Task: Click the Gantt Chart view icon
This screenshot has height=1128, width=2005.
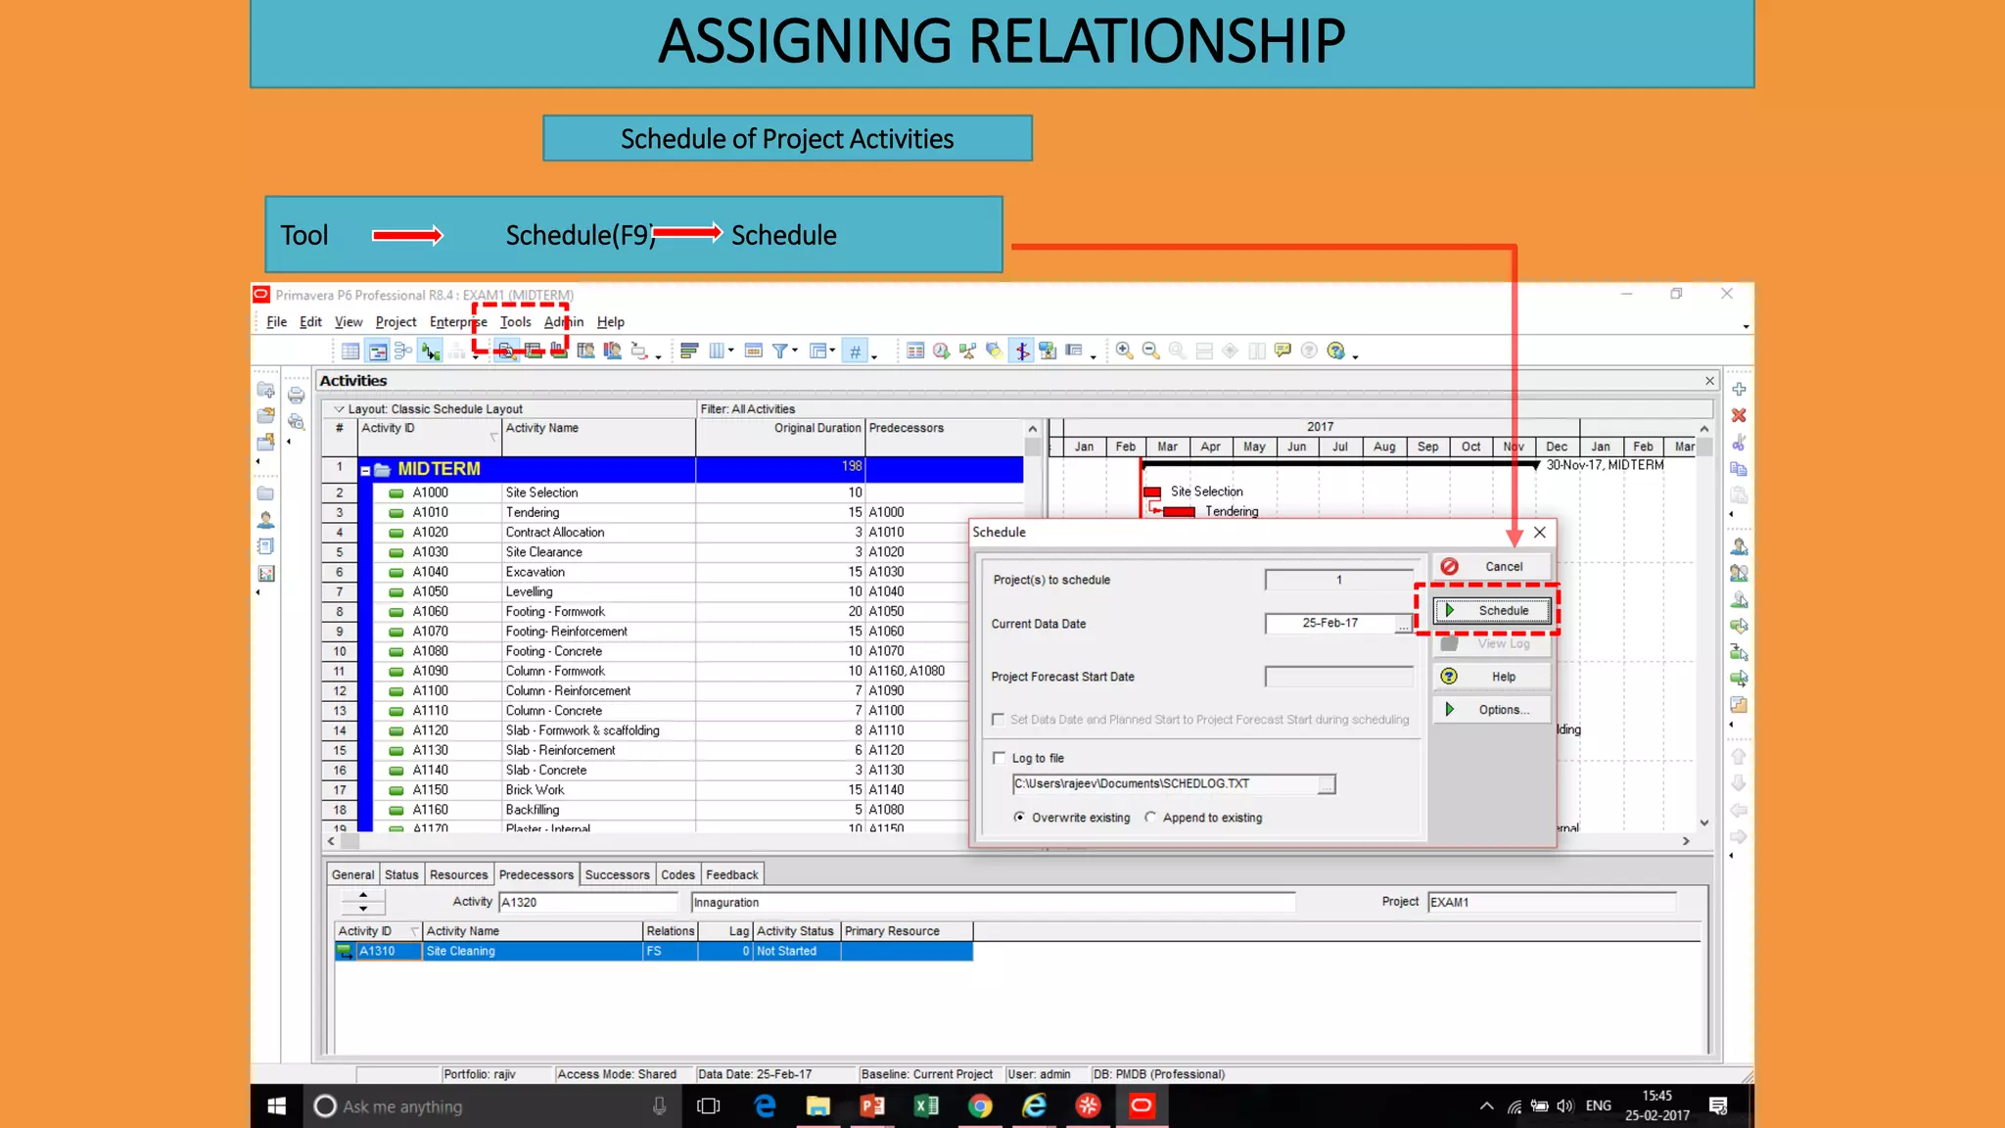Action: pos(378,351)
